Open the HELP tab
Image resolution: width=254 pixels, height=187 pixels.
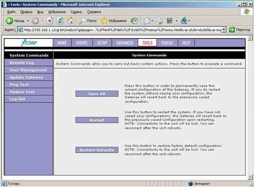tap(186, 43)
